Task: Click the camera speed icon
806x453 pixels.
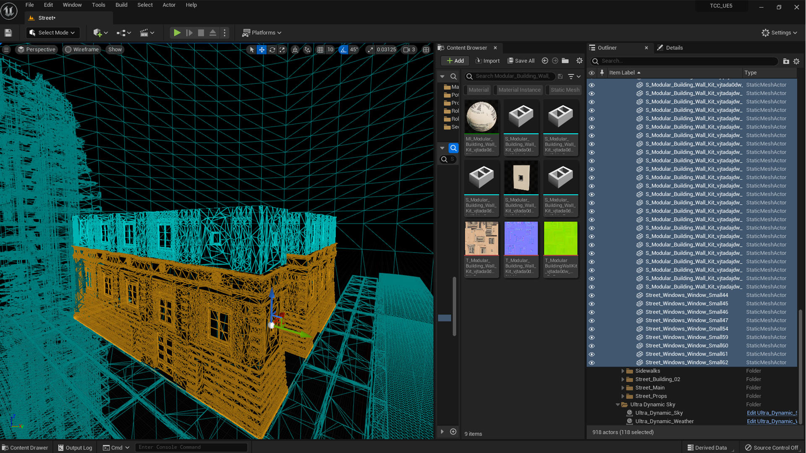Action: pos(406,49)
